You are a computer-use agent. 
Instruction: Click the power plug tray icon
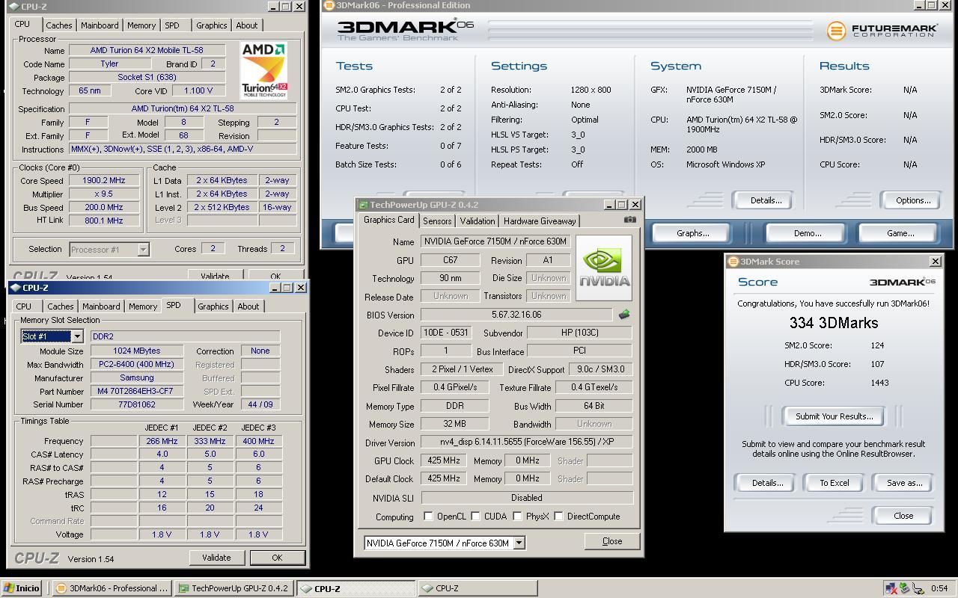coord(918,588)
